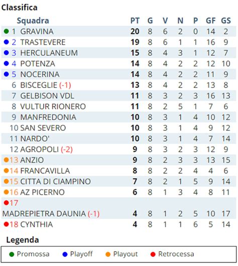Click the Playoff legend label
Image resolution: width=238 pixels, height=266 pixels.
tap(81, 254)
